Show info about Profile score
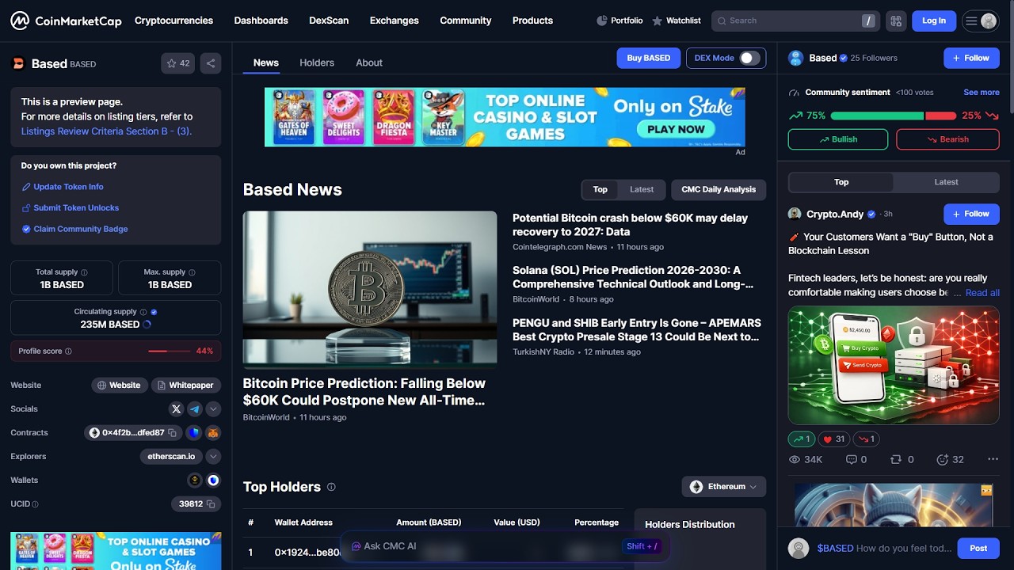 68,351
